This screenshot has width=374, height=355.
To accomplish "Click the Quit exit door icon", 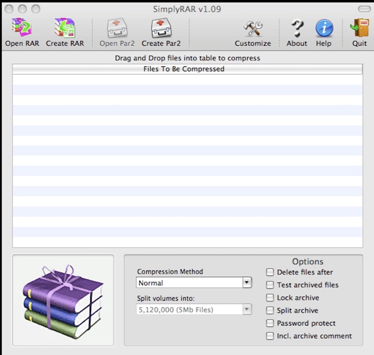I will point(359,28).
